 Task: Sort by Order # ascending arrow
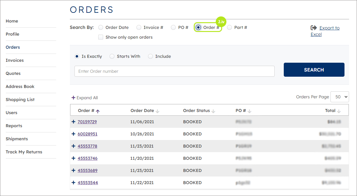98,111
